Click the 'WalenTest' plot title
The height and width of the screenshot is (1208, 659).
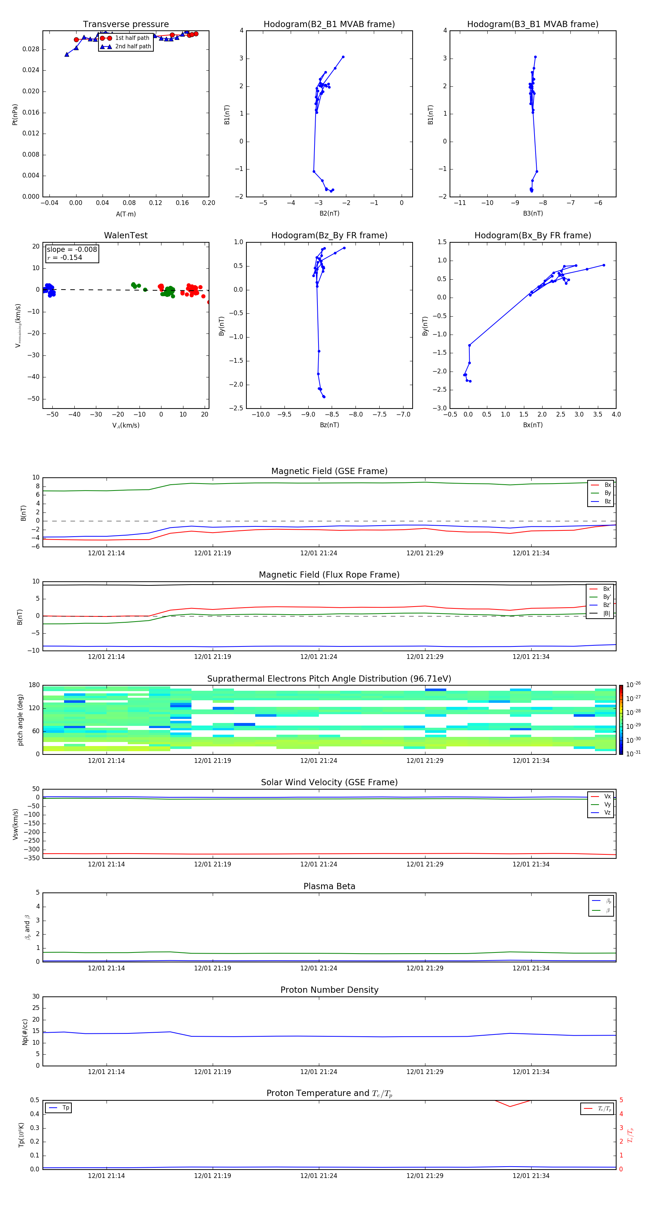click(x=126, y=235)
